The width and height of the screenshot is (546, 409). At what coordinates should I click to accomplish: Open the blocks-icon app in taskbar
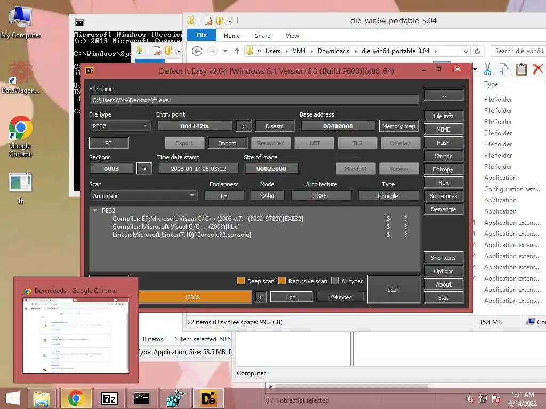click(x=175, y=398)
